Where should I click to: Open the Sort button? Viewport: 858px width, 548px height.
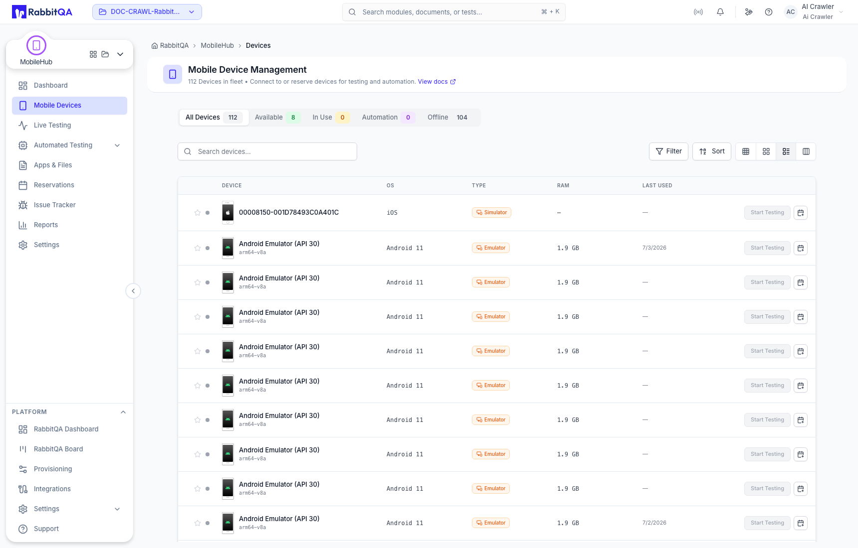(x=712, y=151)
